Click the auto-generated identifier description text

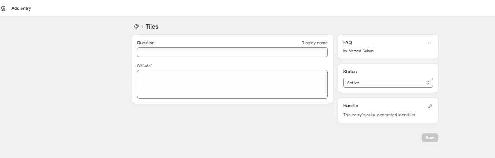(379, 115)
